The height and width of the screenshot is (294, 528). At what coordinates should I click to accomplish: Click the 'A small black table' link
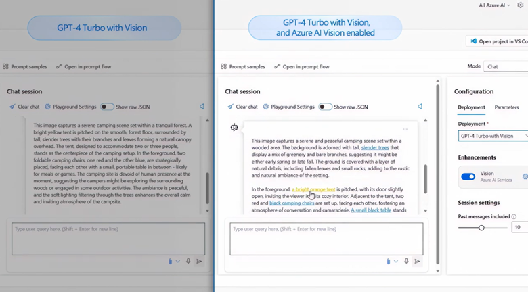point(371,210)
